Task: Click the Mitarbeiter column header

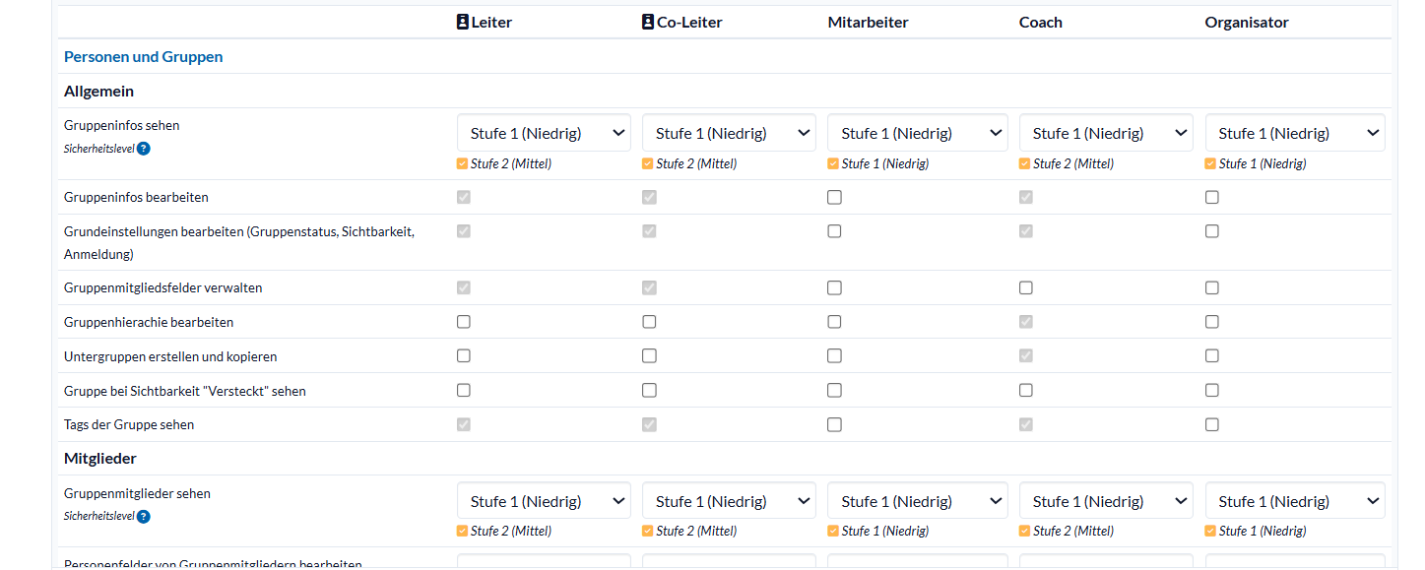Action: [868, 22]
